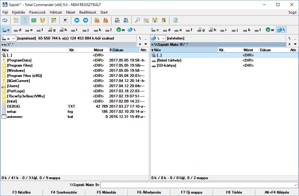Image resolution: width=299 pixels, height=196 pixels.
Task: Open network neighborhood in left drive bar
Action: click(132, 30)
